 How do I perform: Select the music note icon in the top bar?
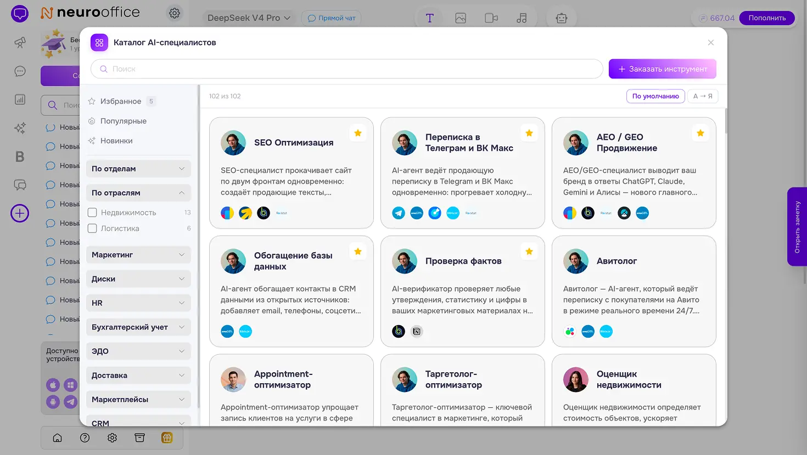click(522, 18)
